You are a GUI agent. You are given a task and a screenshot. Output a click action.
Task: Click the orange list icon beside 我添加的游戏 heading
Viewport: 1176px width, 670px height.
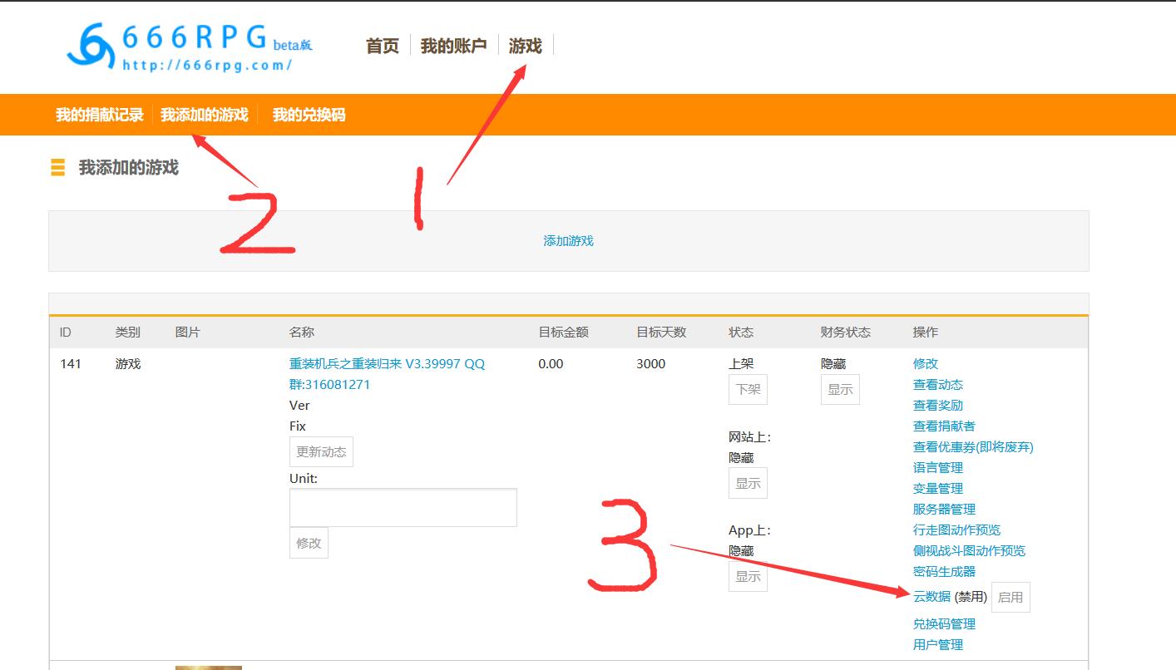(57, 167)
